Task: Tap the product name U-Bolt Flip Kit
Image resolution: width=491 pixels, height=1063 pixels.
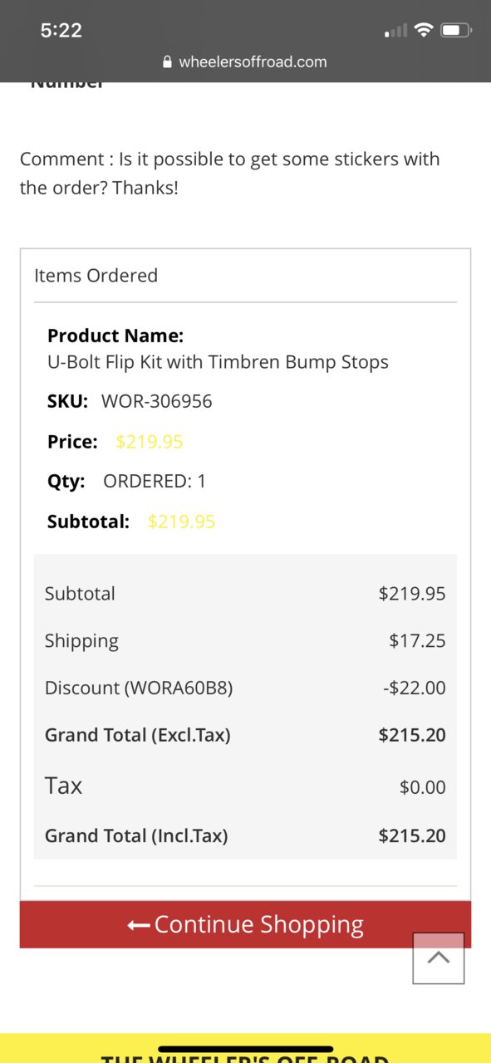Action: pos(218,362)
